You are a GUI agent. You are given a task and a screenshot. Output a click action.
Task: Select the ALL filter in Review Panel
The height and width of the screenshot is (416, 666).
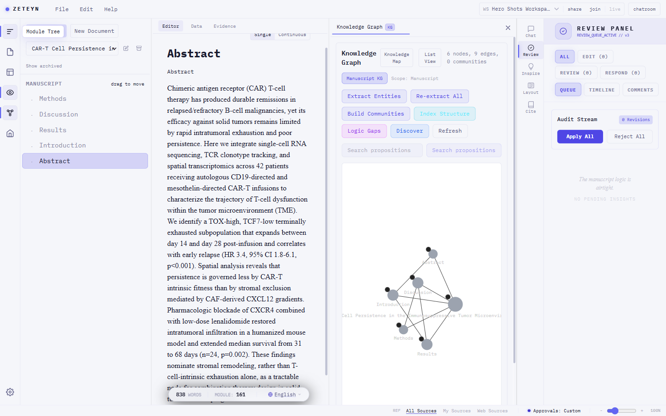tap(565, 57)
